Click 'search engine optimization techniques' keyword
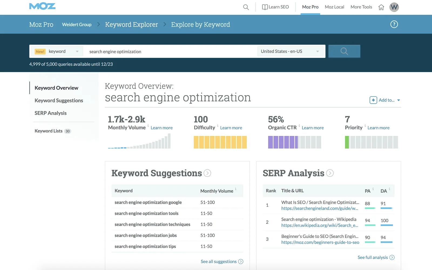Viewport: 432px width, 270px height. [153, 225]
